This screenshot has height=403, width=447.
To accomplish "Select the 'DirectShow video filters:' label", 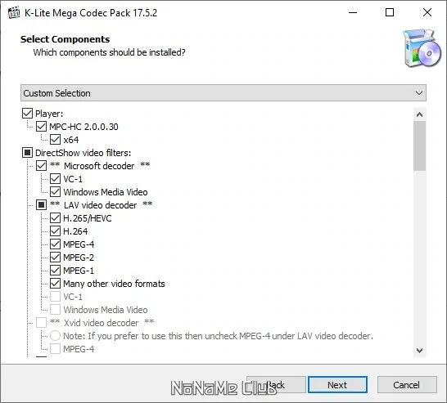I will point(83,153).
